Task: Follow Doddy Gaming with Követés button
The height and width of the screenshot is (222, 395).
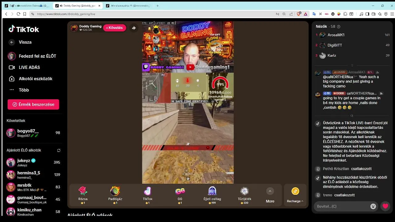Action: tap(114, 28)
